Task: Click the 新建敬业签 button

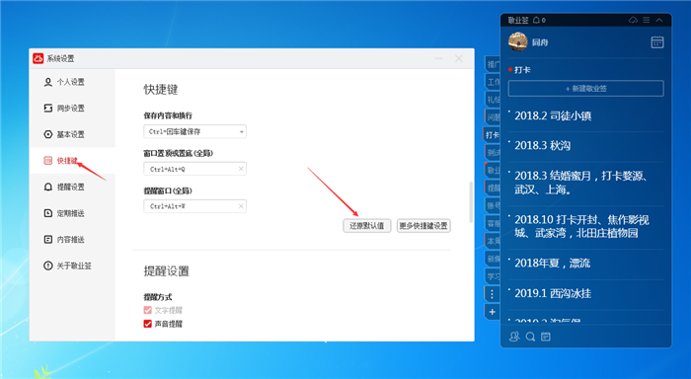Action: (586, 89)
